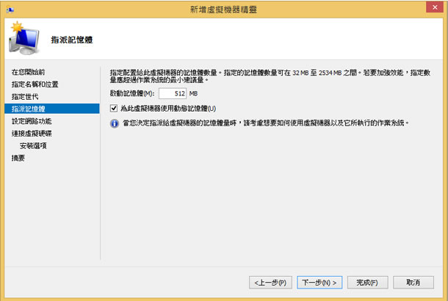Image resolution: width=448 pixels, height=301 pixels.
Task: Click the 下一步(N) next button
Action: (319, 283)
